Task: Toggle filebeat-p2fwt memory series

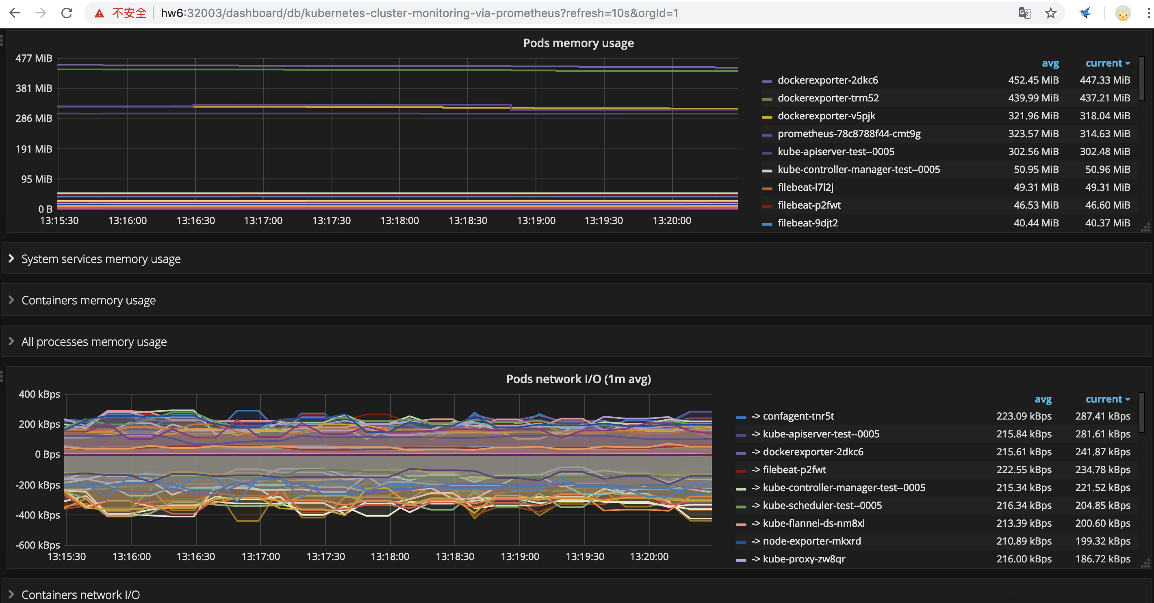Action: coord(809,205)
